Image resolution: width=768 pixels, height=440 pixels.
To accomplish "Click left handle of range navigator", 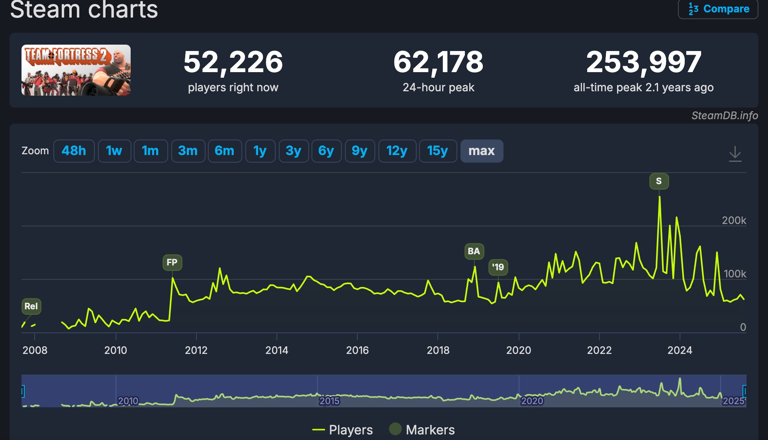I will point(23,391).
